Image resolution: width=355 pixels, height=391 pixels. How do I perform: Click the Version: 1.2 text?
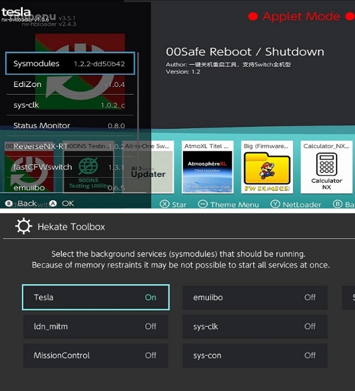pos(183,72)
